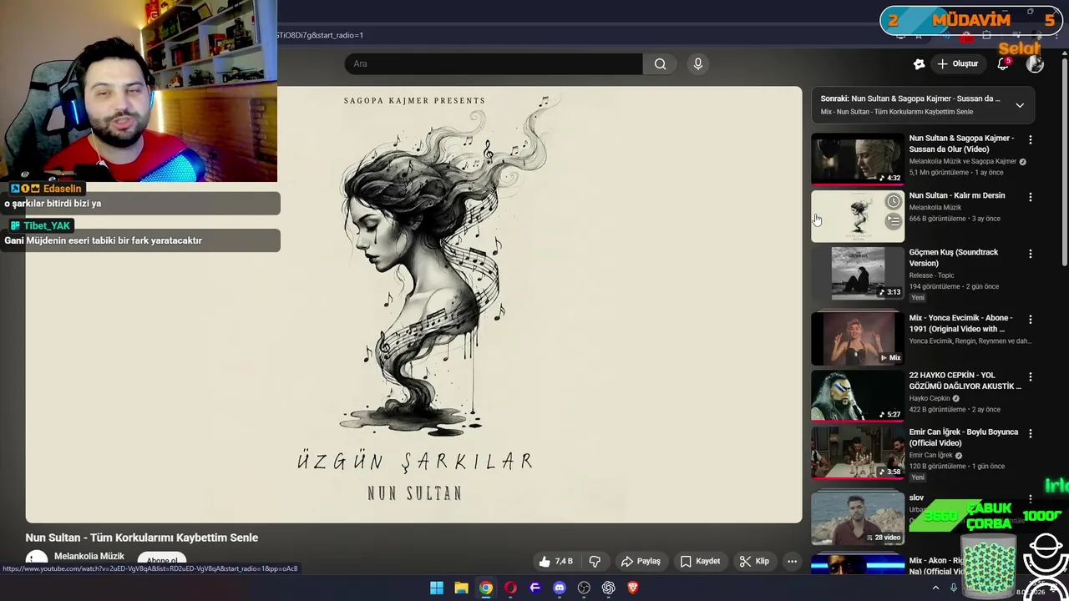Open options for Emir Can İğrek video
The width and height of the screenshot is (1069, 601).
coord(1030,433)
